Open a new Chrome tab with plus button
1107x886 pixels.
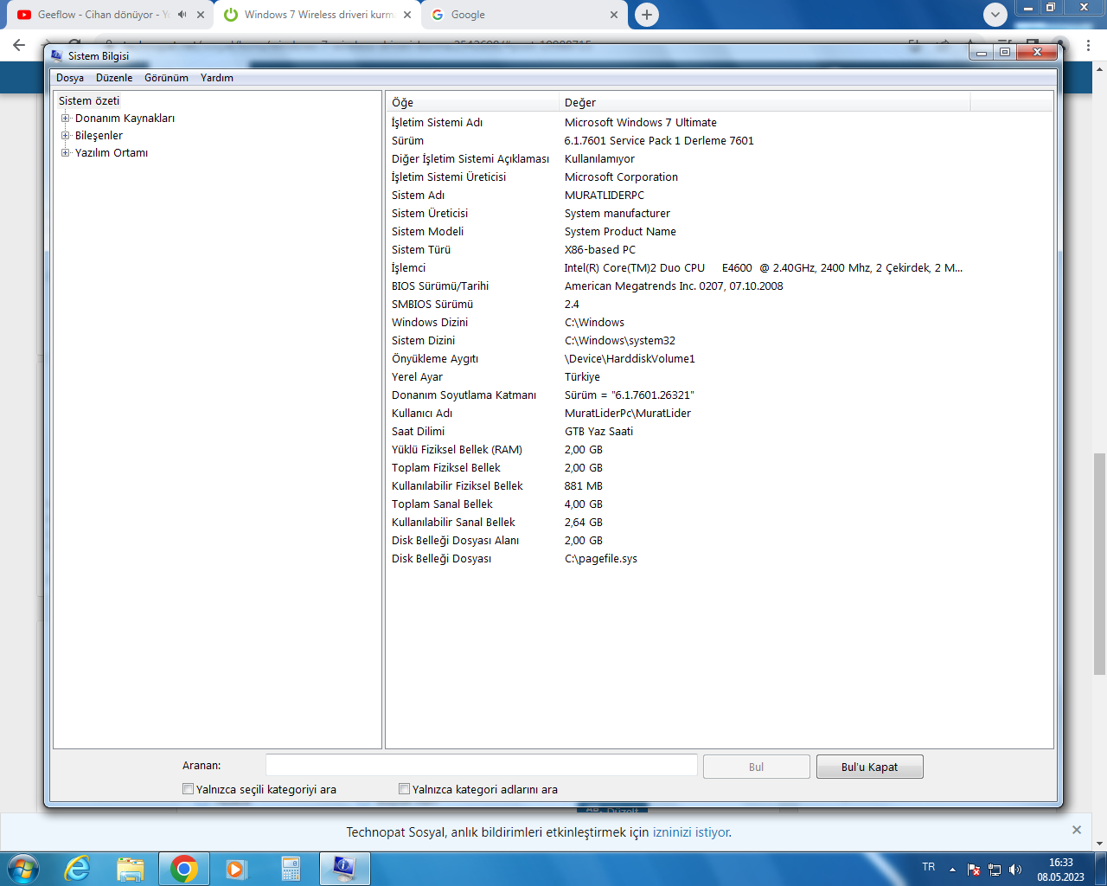[646, 15]
